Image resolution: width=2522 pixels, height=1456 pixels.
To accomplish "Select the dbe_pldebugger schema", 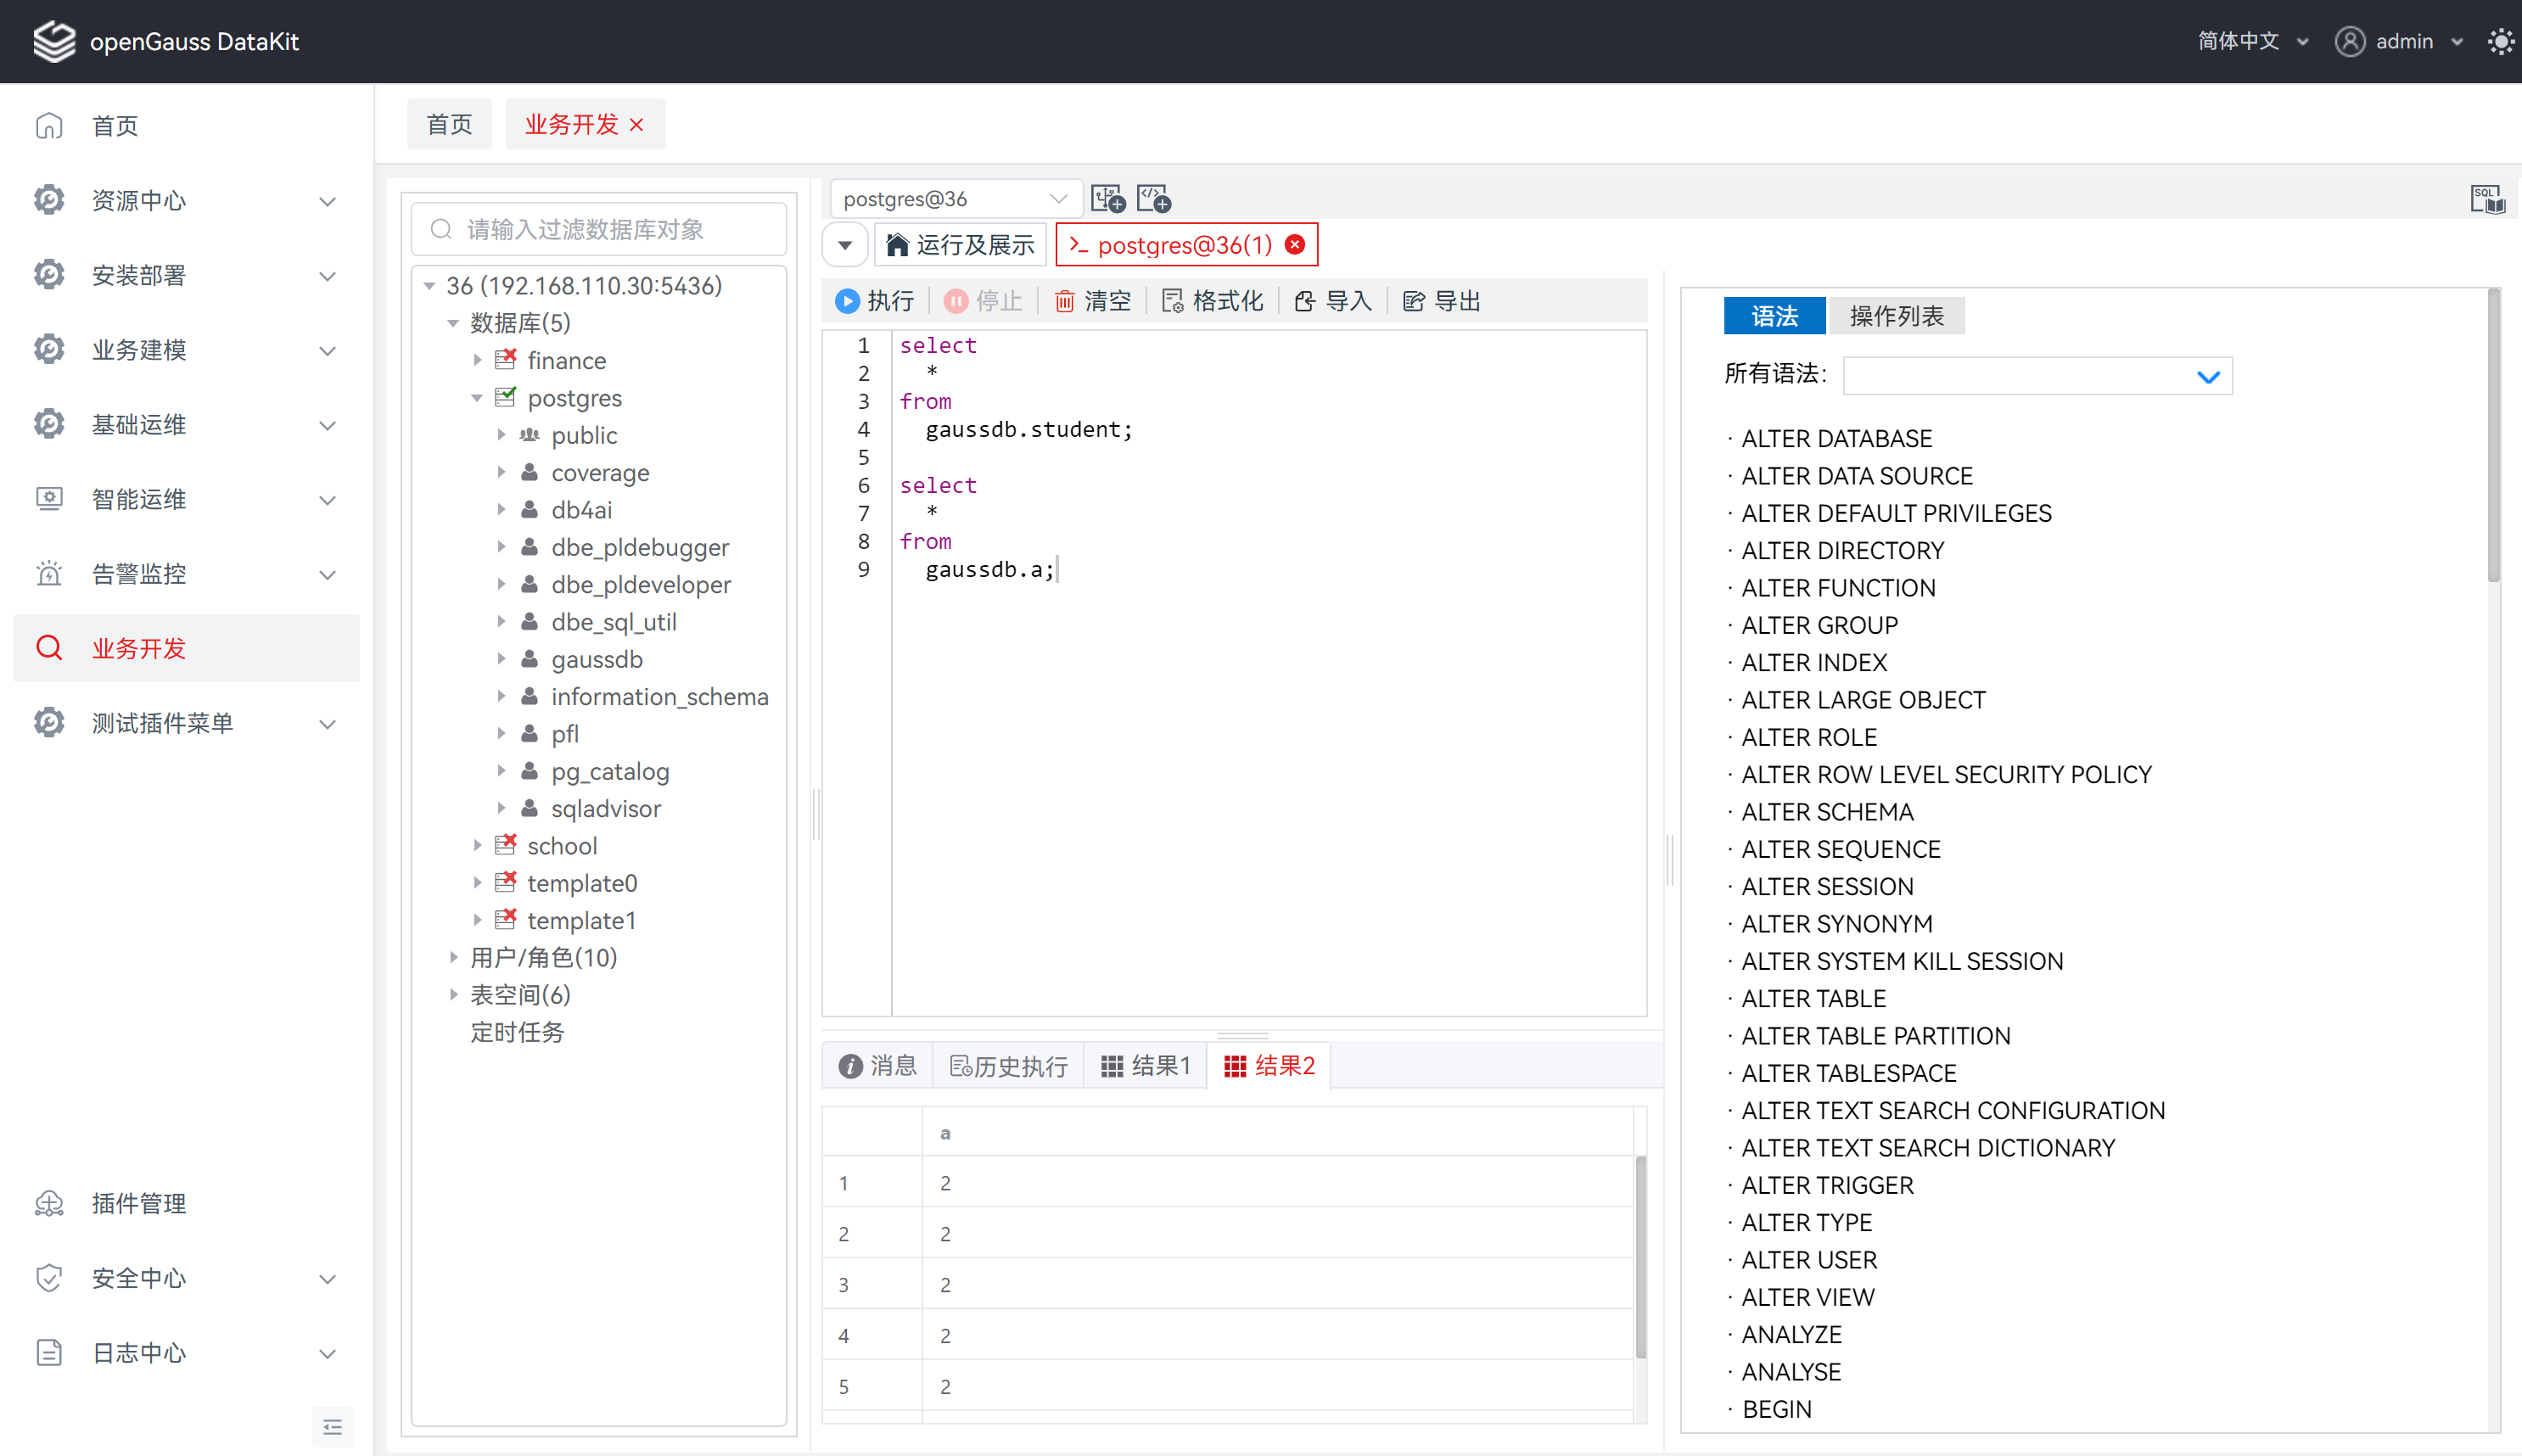I will [640, 547].
